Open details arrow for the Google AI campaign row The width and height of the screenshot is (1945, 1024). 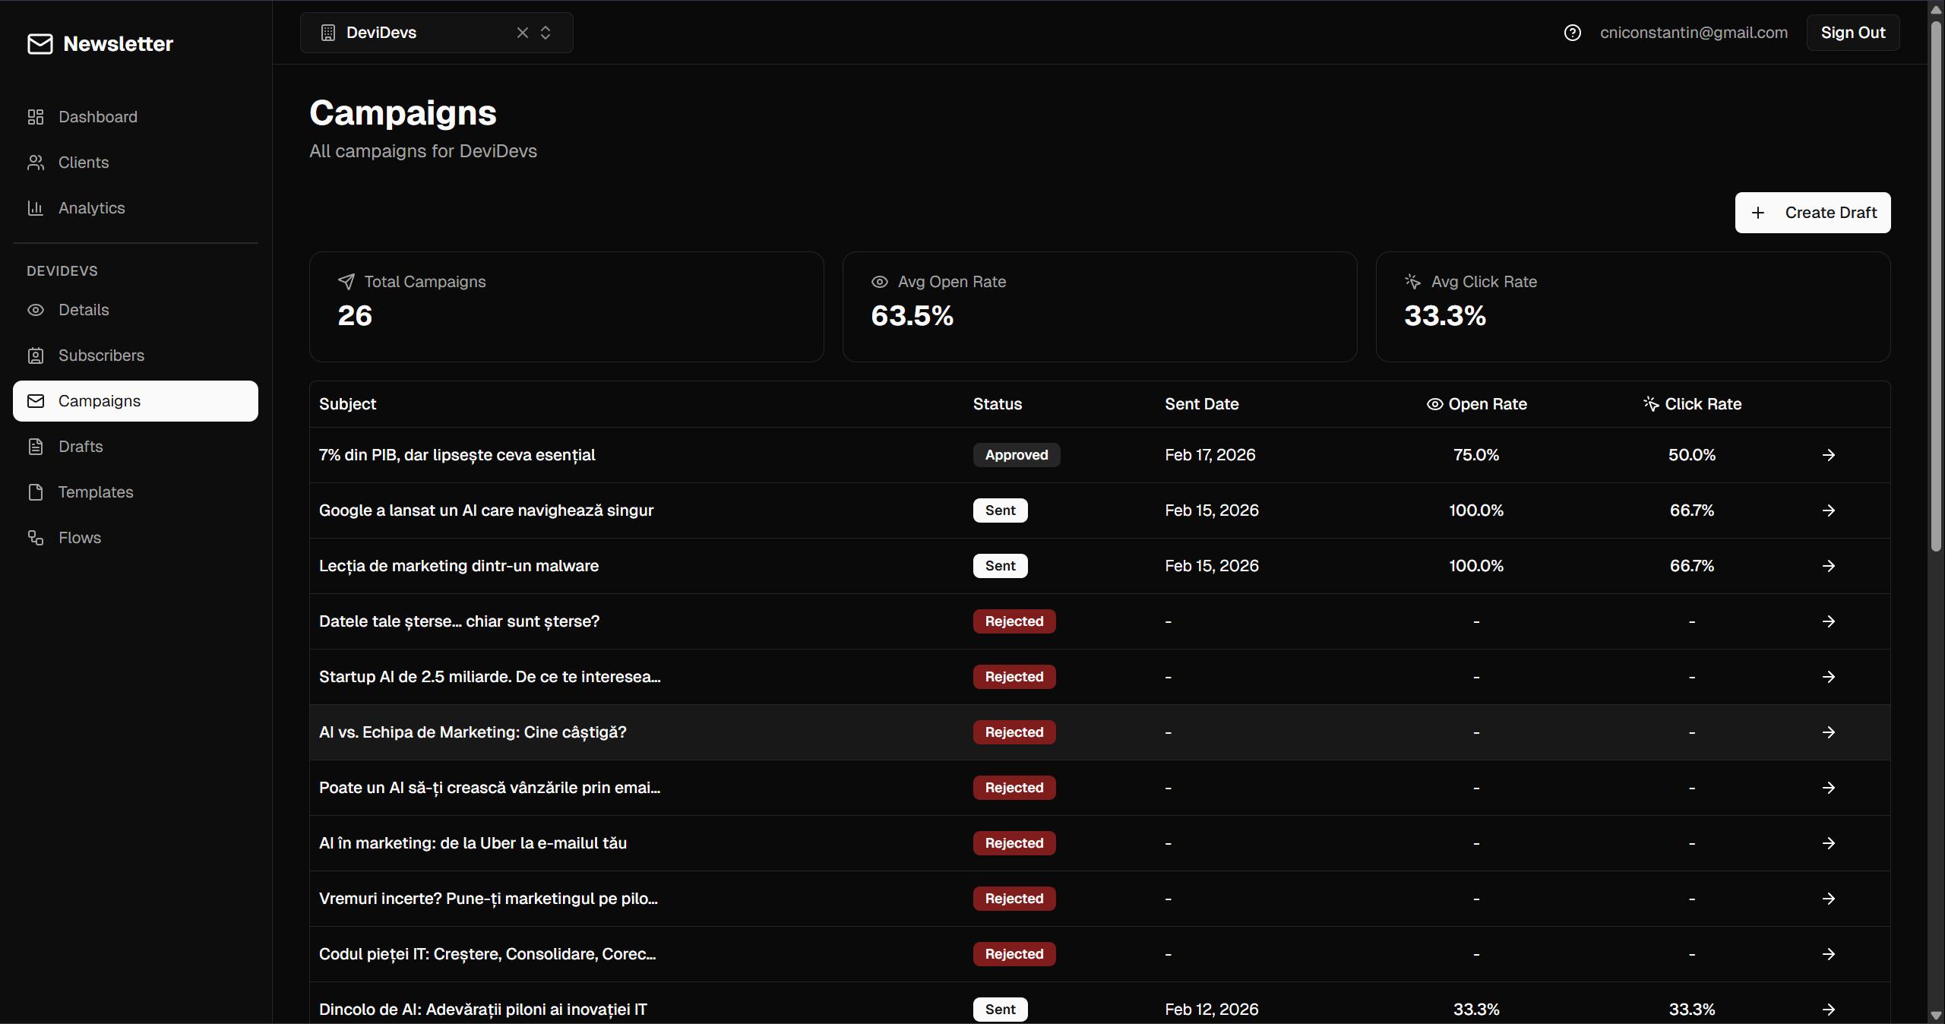point(1829,510)
